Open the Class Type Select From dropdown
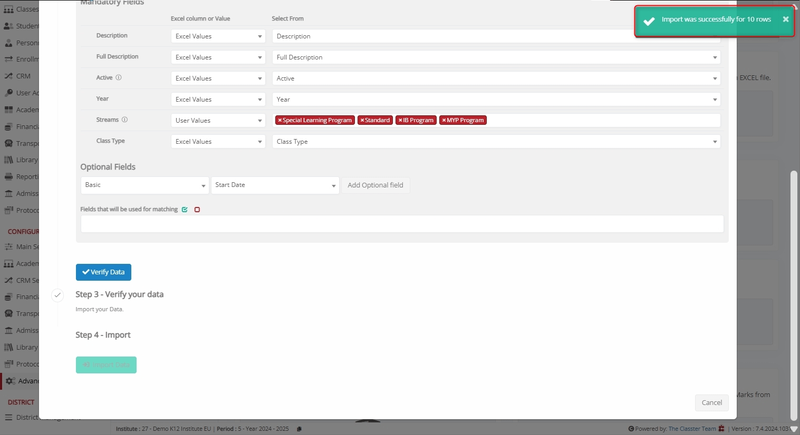800x435 pixels. 496,142
